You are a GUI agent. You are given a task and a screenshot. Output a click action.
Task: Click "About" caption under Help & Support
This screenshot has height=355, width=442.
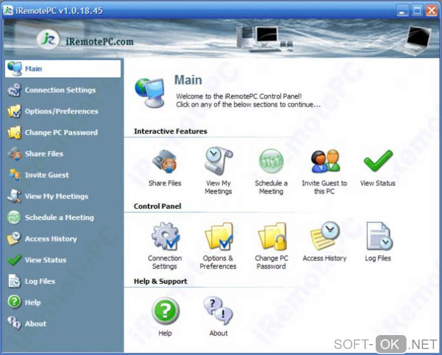click(x=218, y=333)
